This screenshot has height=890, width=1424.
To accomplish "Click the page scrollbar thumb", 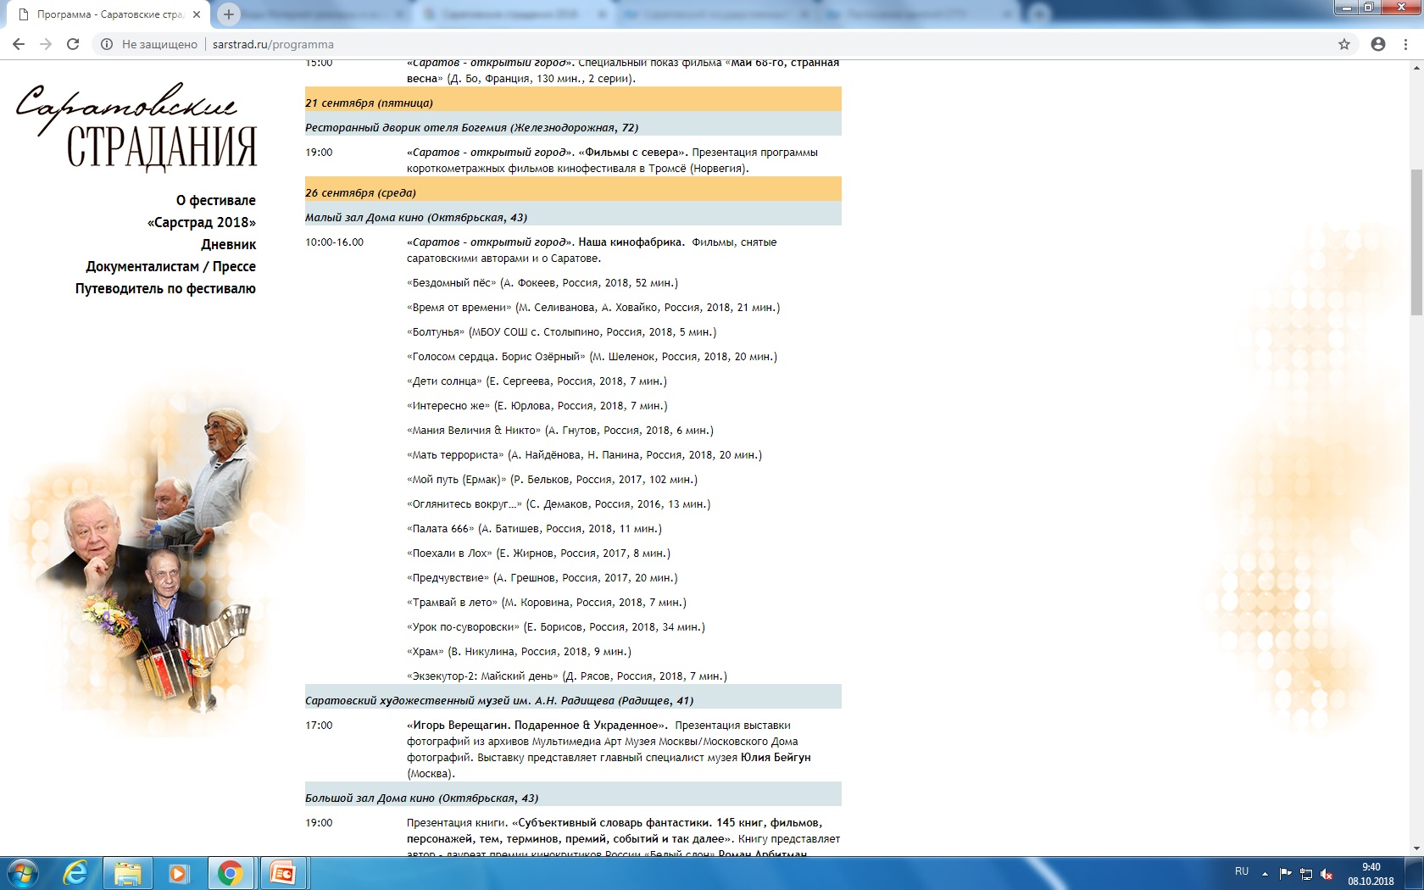I will click(x=1416, y=242).
